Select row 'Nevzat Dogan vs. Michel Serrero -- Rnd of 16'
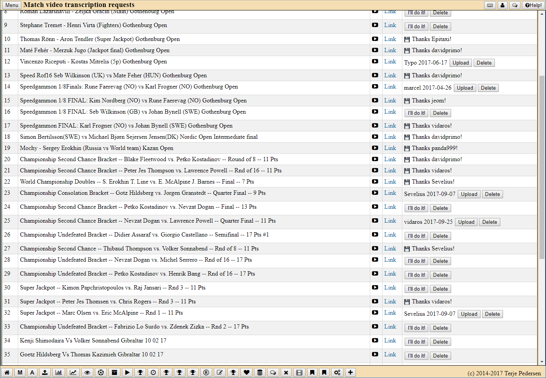This screenshot has height=378, width=546. pyautogui.click(x=270, y=261)
